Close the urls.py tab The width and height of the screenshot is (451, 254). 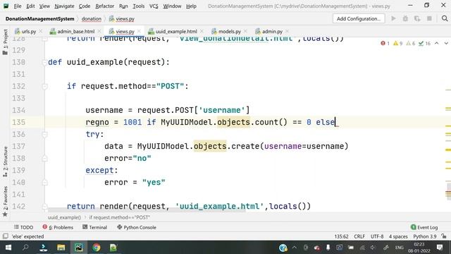41,31
